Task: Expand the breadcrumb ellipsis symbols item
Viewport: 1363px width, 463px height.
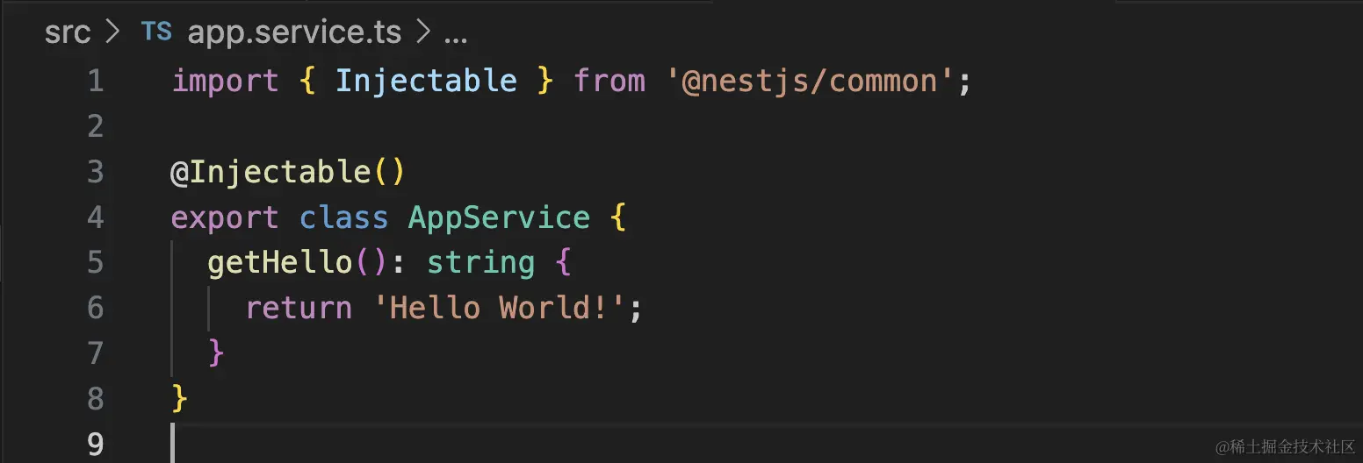Action: pyautogui.click(x=456, y=35)
